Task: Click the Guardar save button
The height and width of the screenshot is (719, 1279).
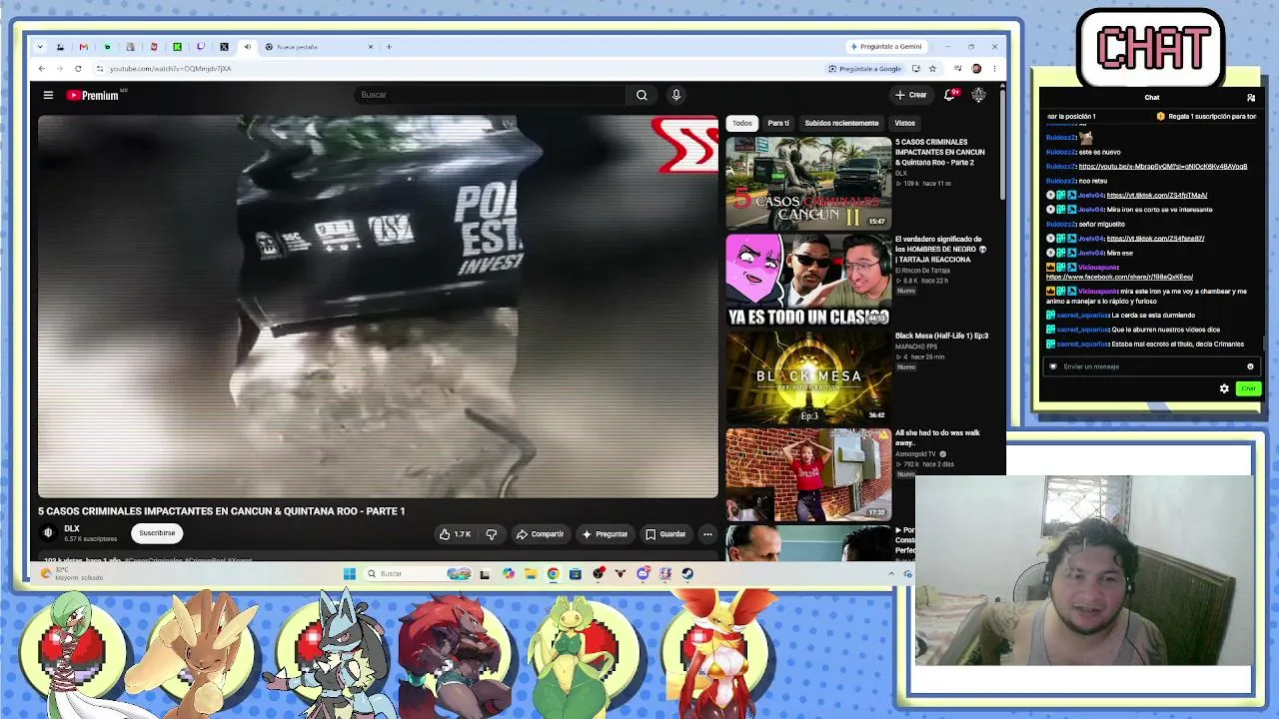Action: coord(665,534)
